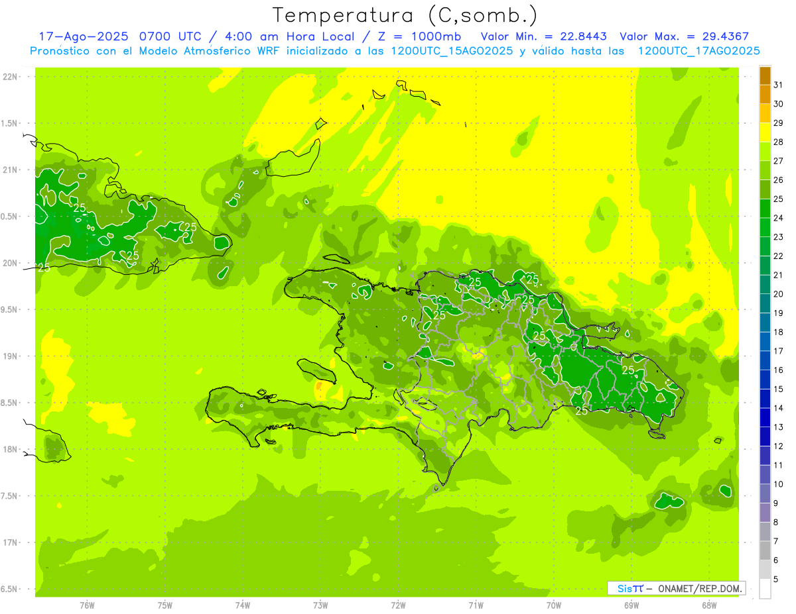The image size is (796, 614).
Task: Click the '73W' longitude axis label
Action: pyautogui.click(x=320, y=605)
